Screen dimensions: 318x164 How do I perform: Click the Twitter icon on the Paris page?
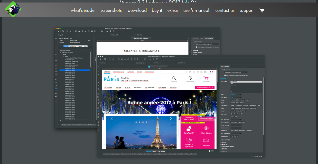pyautogui.click(x=190, y=72)
